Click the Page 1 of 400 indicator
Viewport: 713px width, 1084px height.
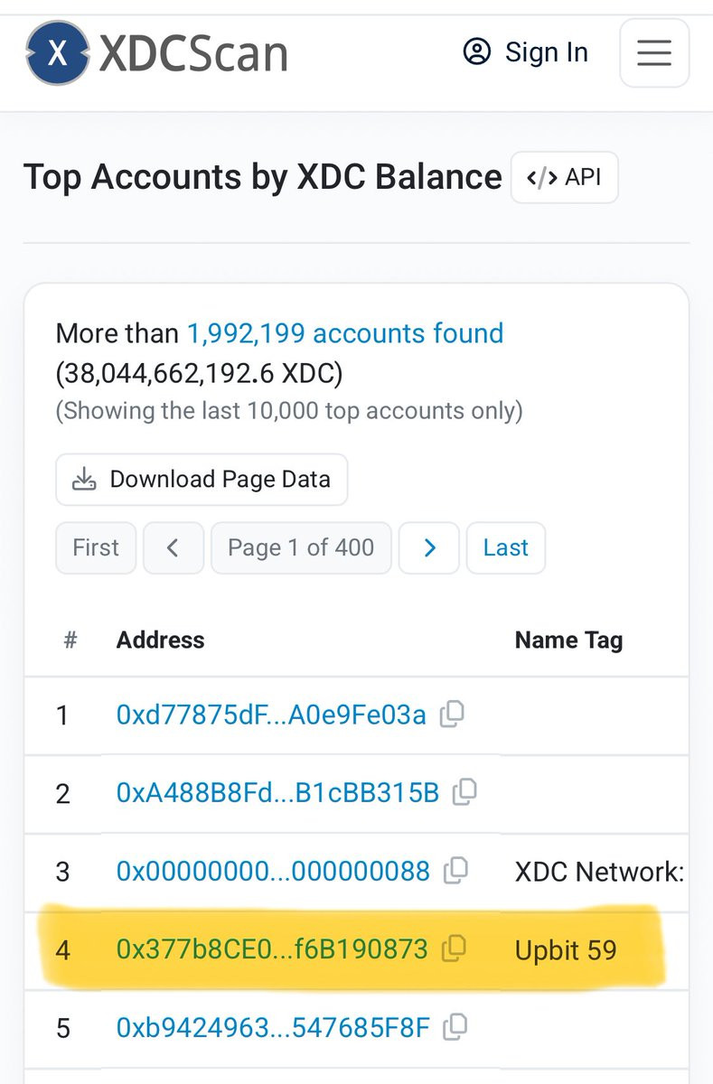coord(301,547)
